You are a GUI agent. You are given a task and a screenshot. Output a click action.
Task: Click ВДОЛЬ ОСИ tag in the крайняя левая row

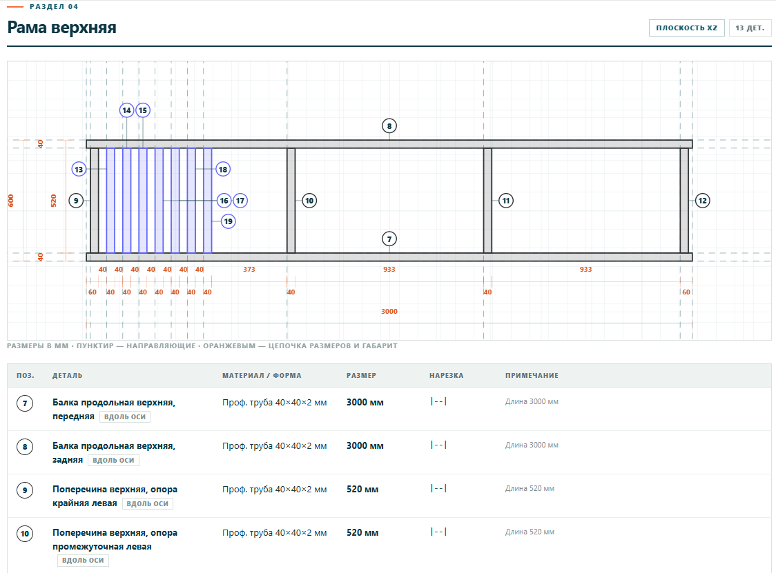[x=148, y=504]
